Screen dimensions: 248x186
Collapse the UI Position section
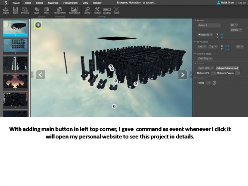(195, 42)
